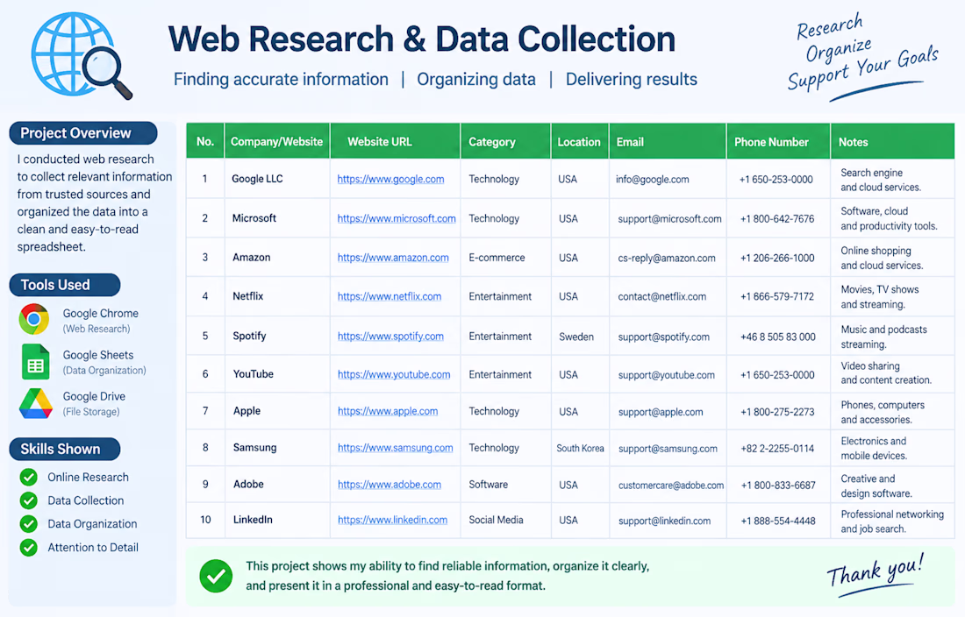
Task: Click the Google Sheets icon
Action: pyautogui.click(x=35, y=361)
